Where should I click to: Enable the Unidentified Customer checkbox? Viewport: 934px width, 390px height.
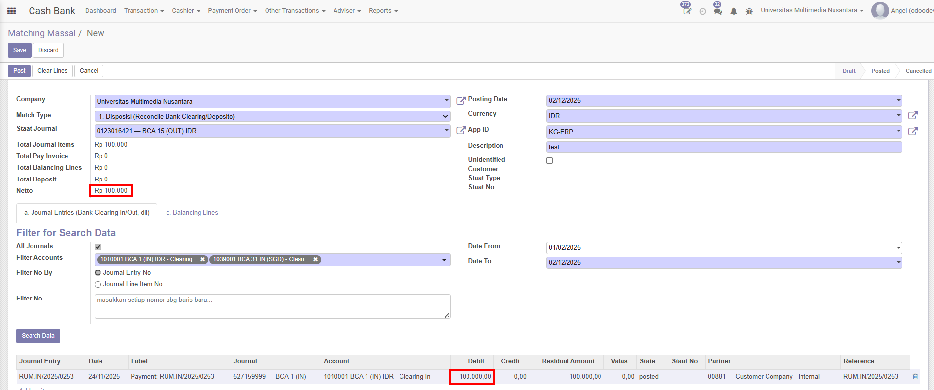pyautogui.click(x=550, y=161)
